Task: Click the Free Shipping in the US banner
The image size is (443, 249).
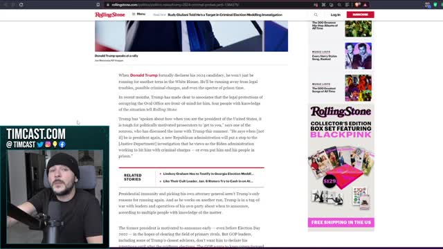Action: tap(341, 223)
